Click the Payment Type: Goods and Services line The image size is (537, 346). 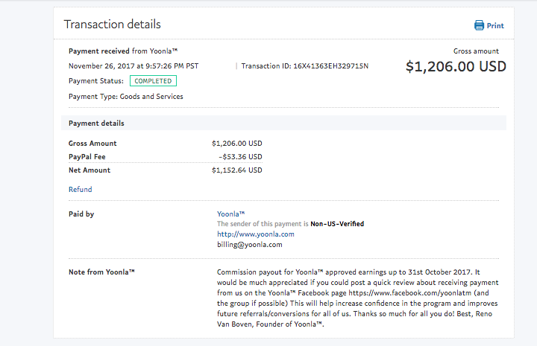click(126, 96)
